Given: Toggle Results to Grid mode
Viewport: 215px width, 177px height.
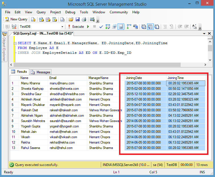Looking at the screenshot, I should tap(150, 27).
